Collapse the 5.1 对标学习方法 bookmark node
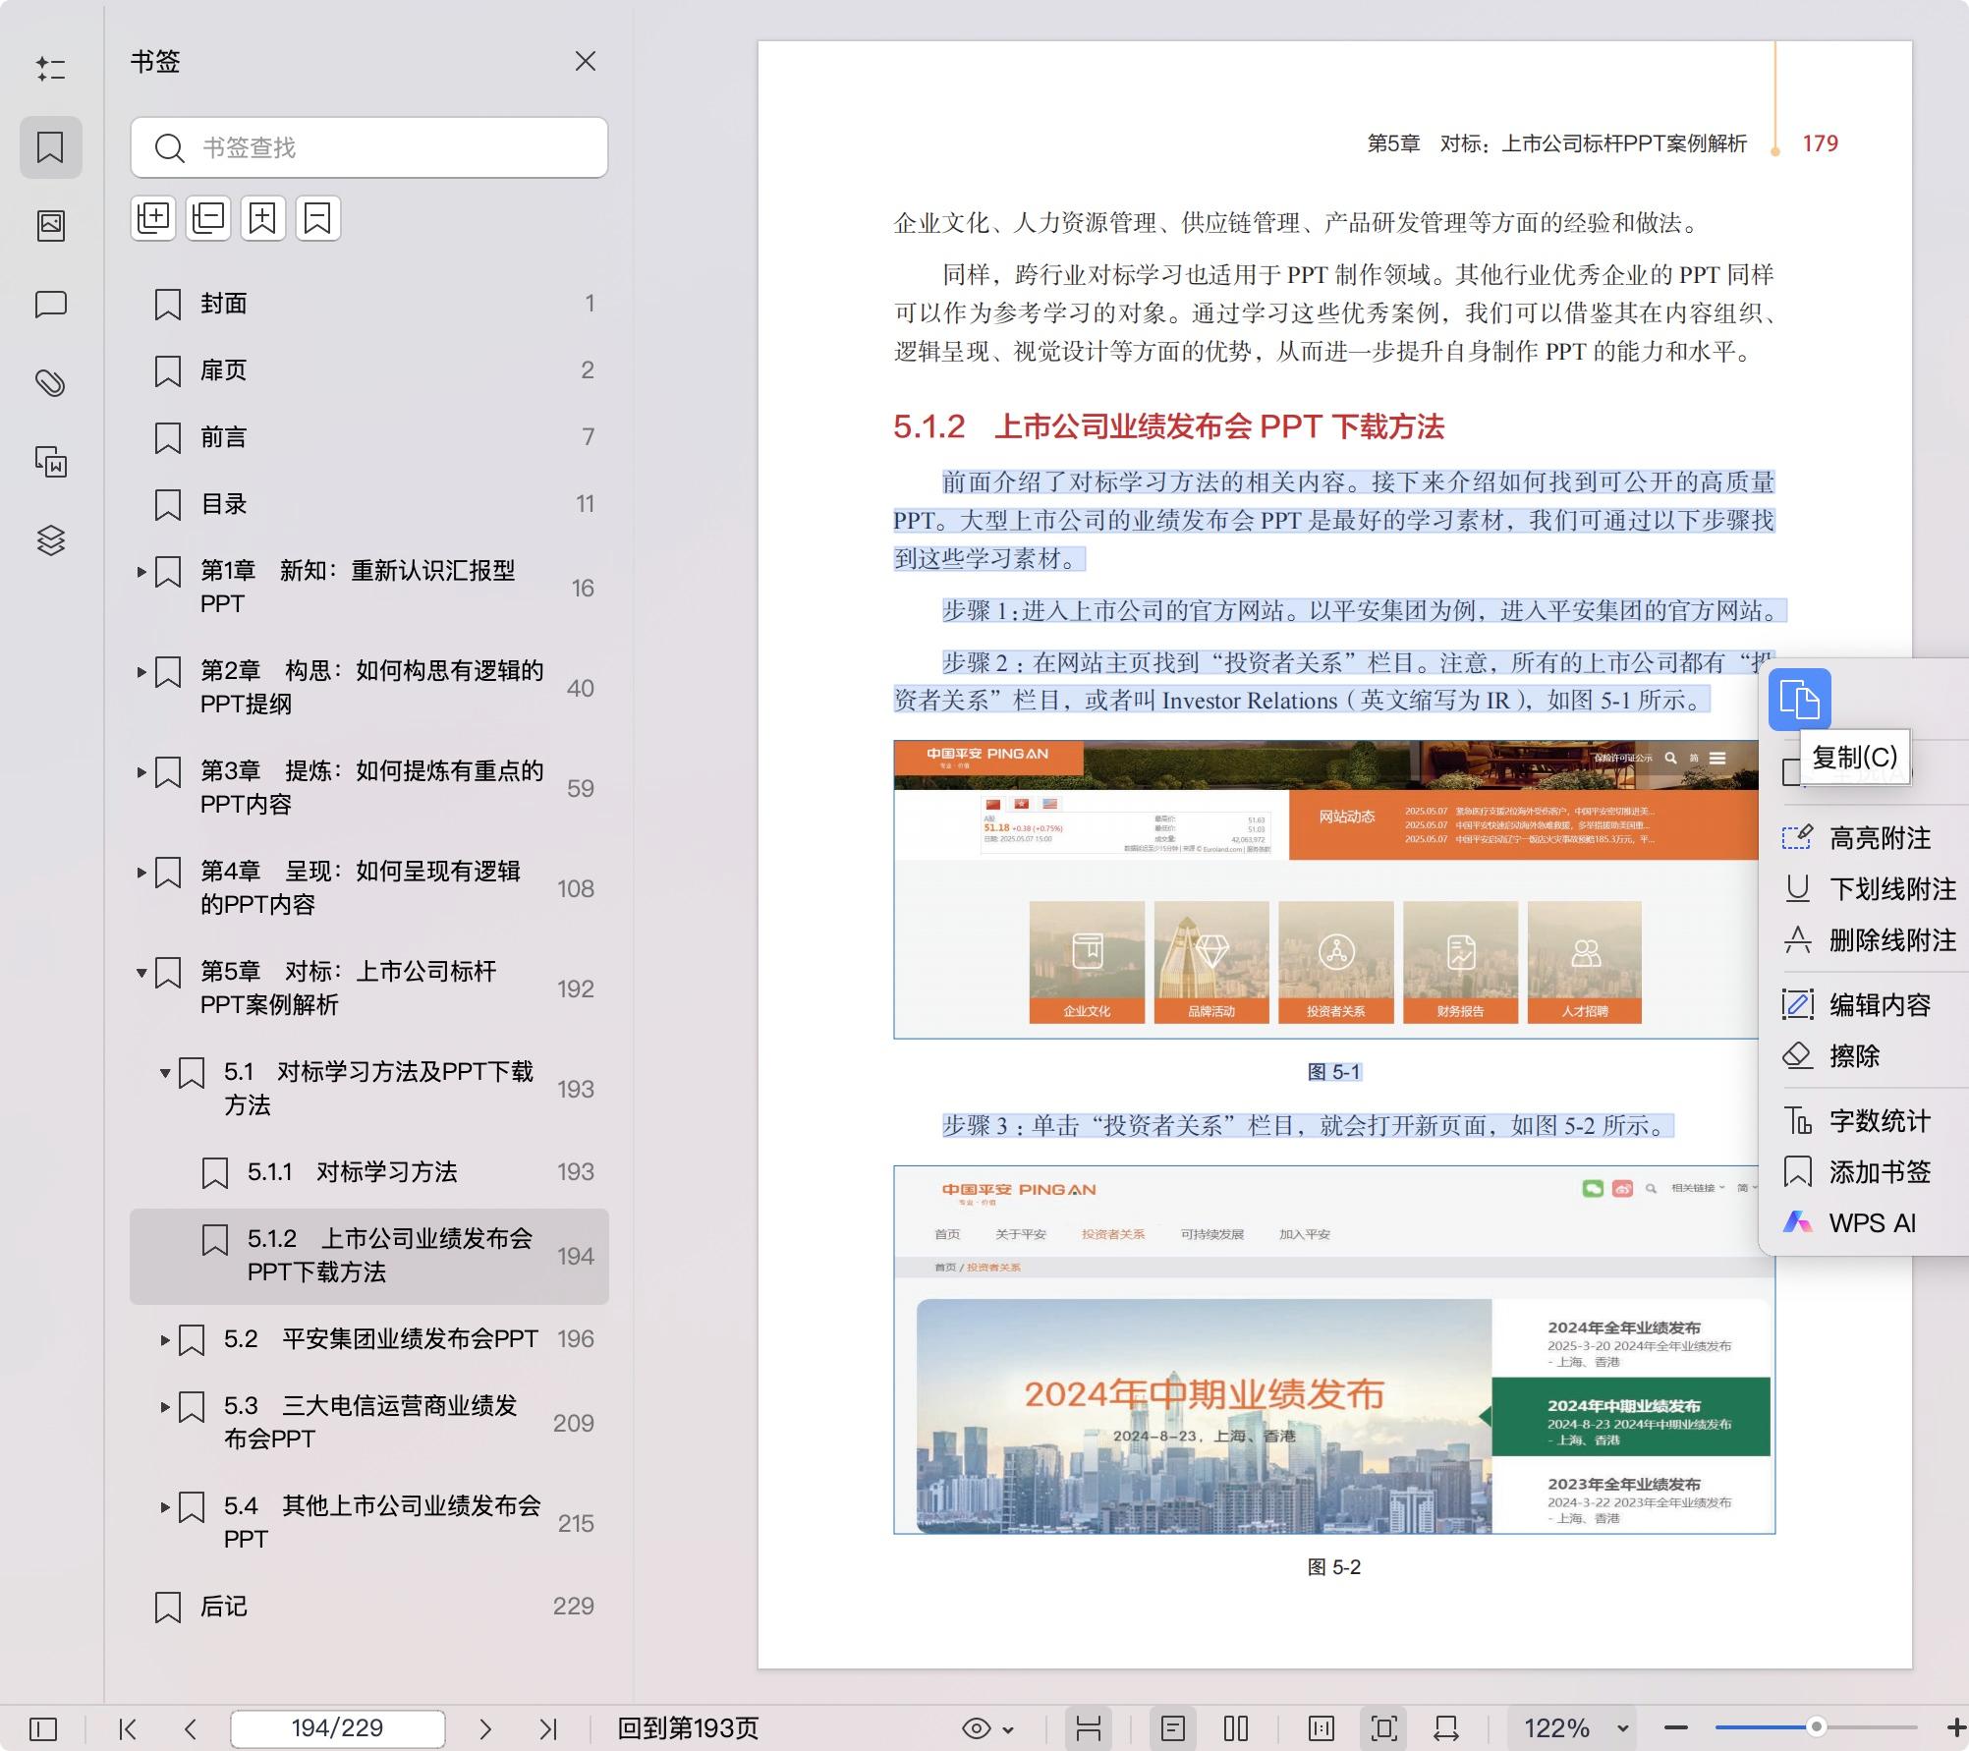This screenshot has width=1969, height=1751. (165, 1073)
